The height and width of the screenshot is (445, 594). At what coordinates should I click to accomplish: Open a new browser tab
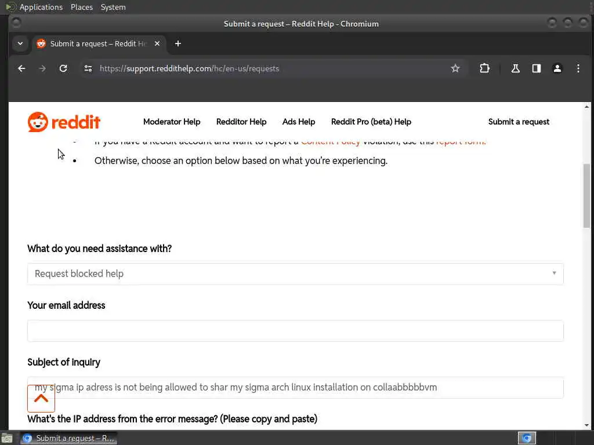pos(178,43)
